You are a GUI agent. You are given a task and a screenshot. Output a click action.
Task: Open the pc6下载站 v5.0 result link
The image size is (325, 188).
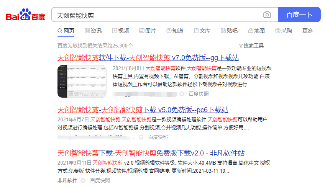coord(143,110)
